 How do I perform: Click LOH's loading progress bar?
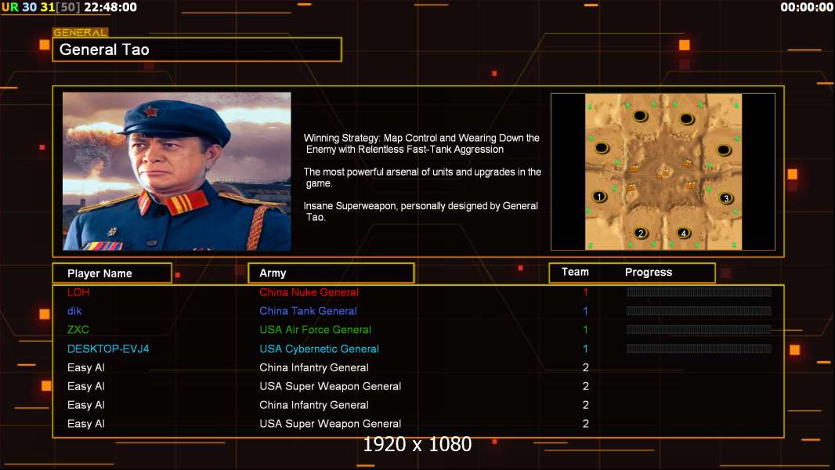(699, 291)
